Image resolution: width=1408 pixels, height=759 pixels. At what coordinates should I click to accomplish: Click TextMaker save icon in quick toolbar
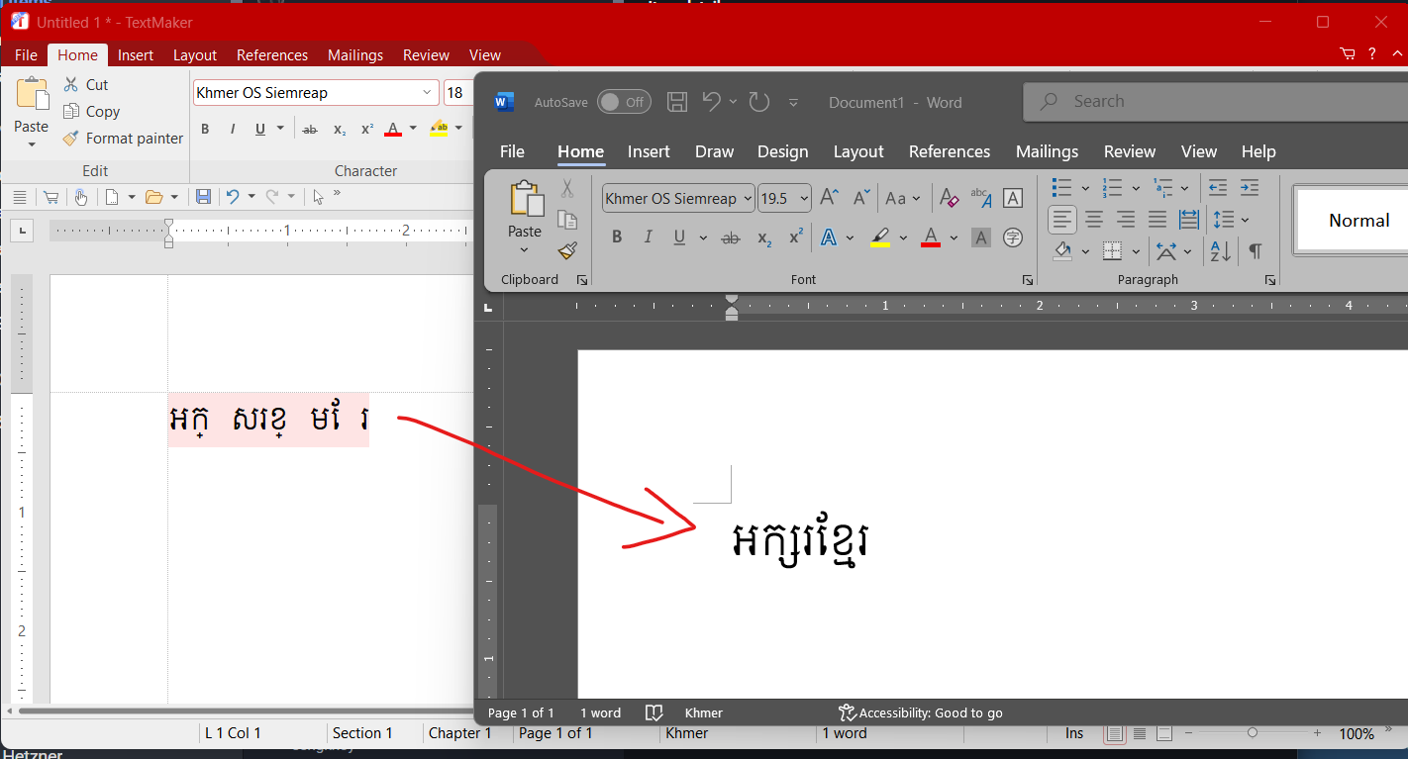[203, 197]
